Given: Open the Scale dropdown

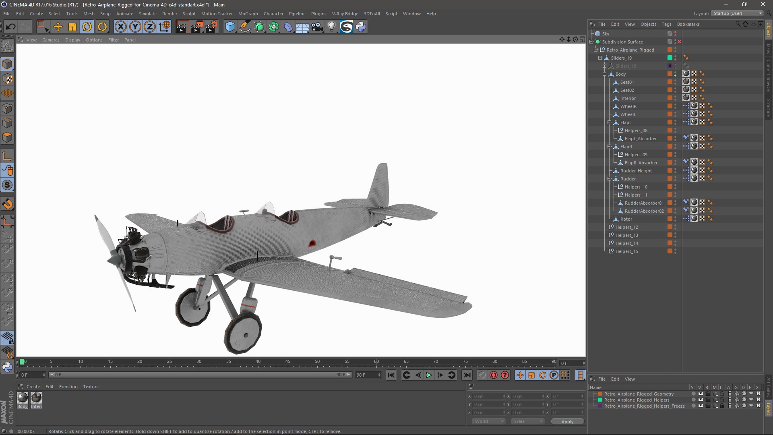Looking at the screenshot, I should [527, 421].
